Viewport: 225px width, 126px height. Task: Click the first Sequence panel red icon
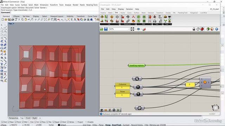(122, 17)
